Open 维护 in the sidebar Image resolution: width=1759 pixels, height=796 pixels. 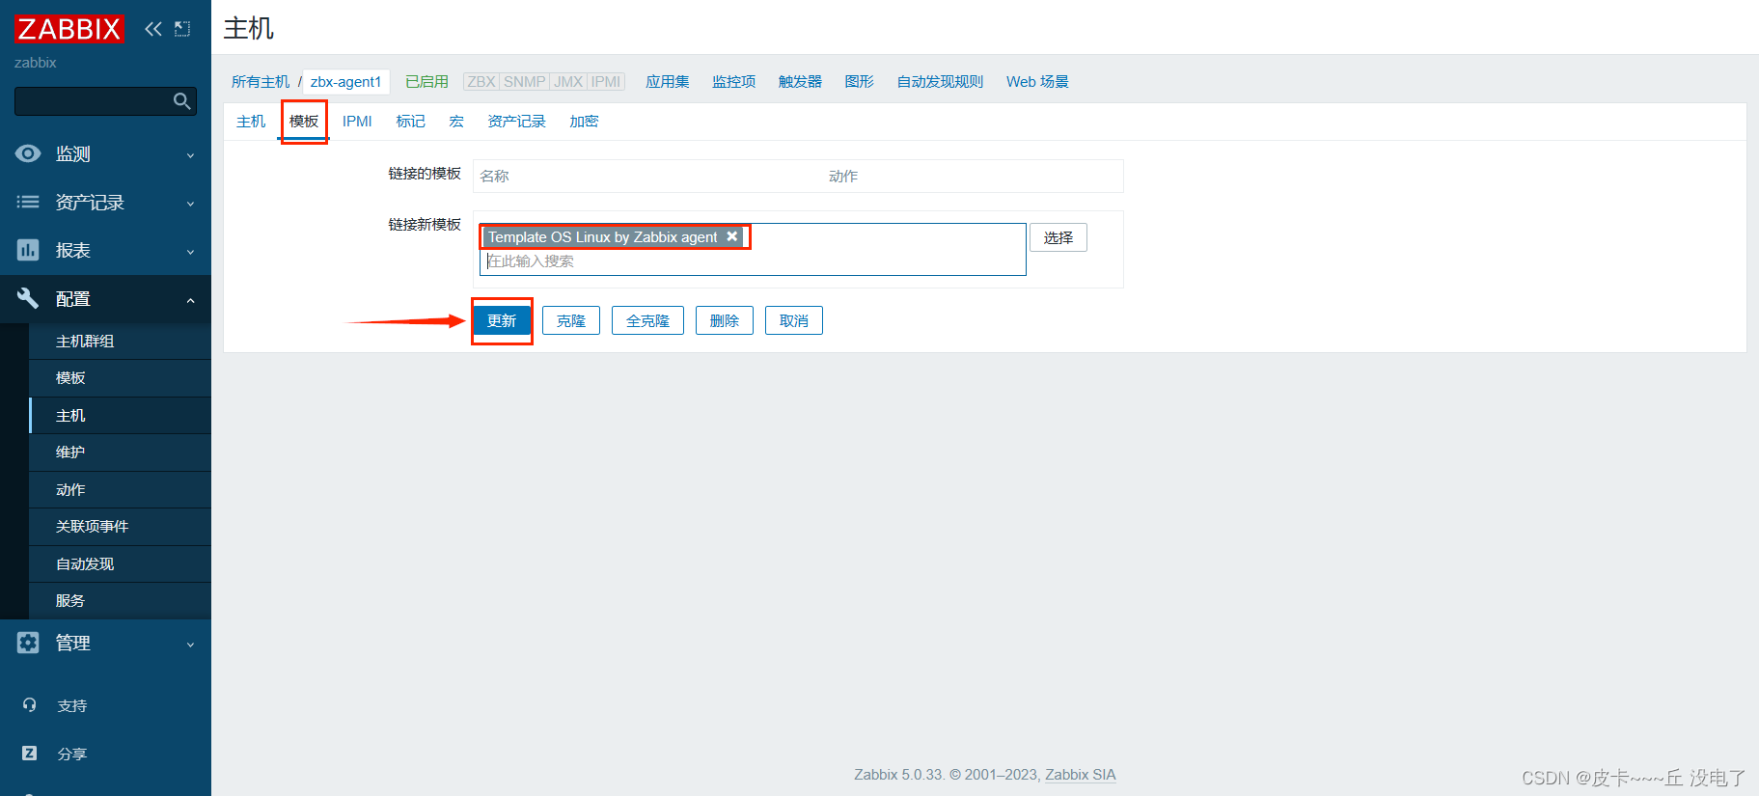pyautogui.click(x=120, y=452)
